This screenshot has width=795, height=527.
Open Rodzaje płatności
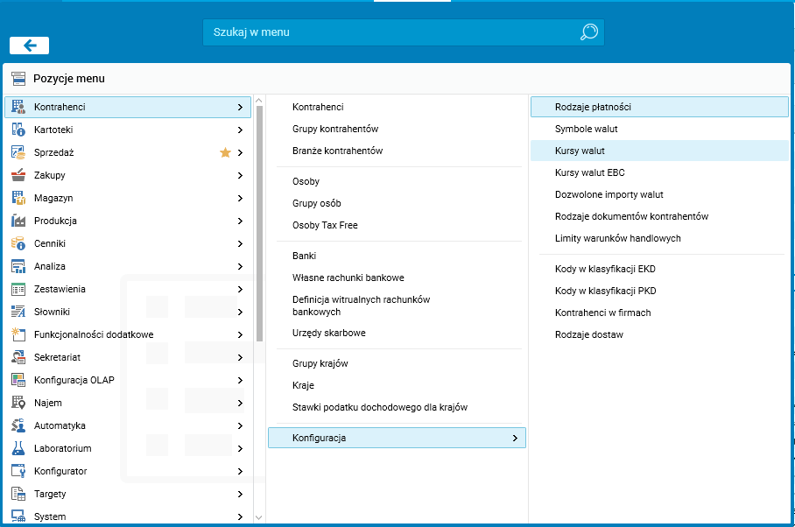click(x=659, y=107)
